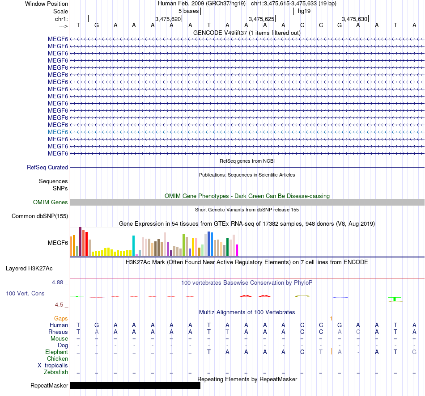The image size is (425, 396).
Task: Select the light blue highlighted MEGF6 transcript label
Action: pyautogui.click(x=58, y=132)
